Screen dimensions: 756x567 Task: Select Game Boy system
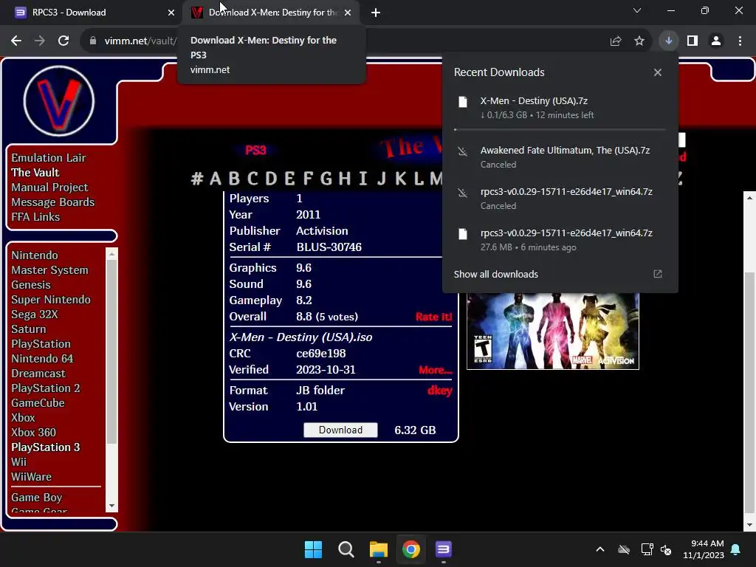tap(37, 498)
